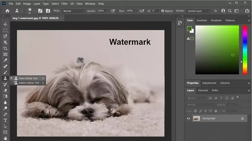252x141 pixels.
Task: Click the Background layer thumbnail
Action: point(196,118)
